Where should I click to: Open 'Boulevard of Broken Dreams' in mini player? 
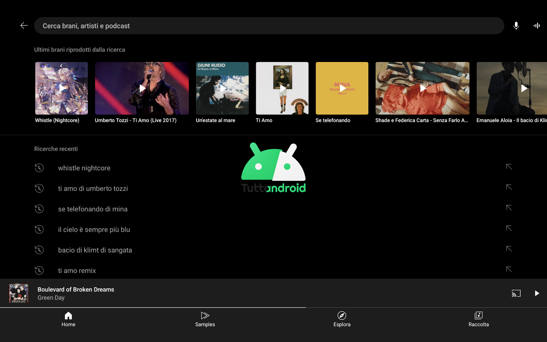coord(76,289)
